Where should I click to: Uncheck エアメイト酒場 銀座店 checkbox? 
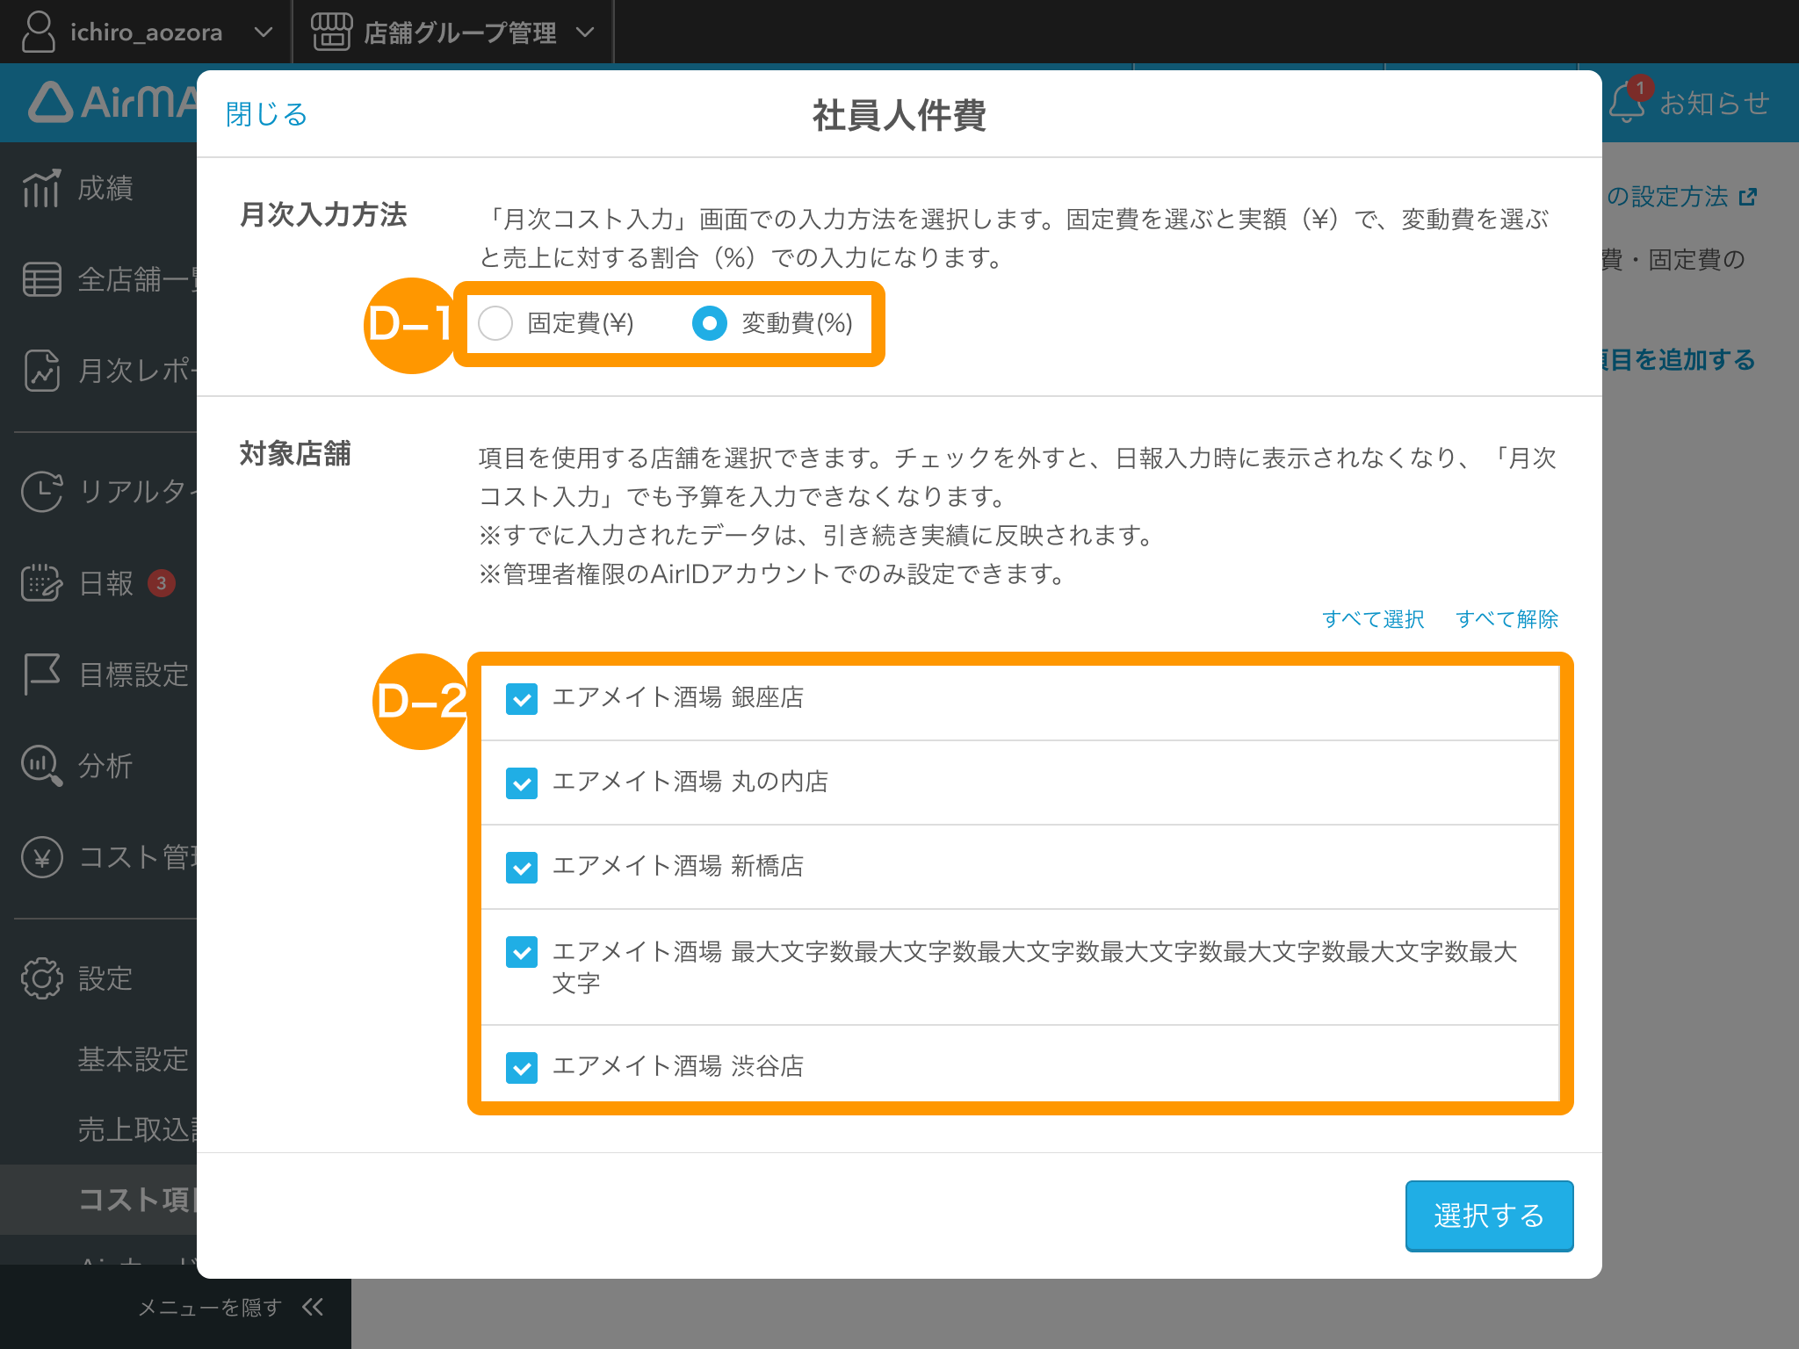pyautogui.click(x=522, y=699)
